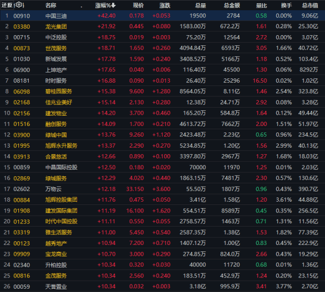Sort by 现价 column header
Image resolution: width=325 pixels, height=292 pixels.
pos(138,5)
